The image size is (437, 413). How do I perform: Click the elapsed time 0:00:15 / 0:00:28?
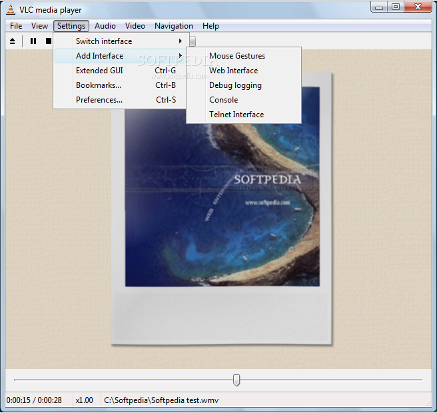[x=34, y=400]
